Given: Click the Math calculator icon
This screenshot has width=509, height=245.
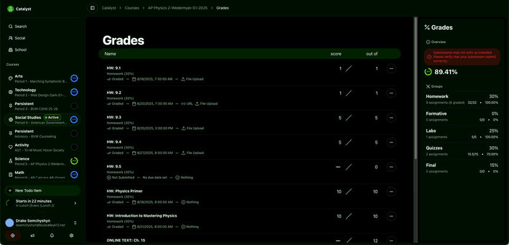Looking at the screenshot, I should (x=10, y=174).
